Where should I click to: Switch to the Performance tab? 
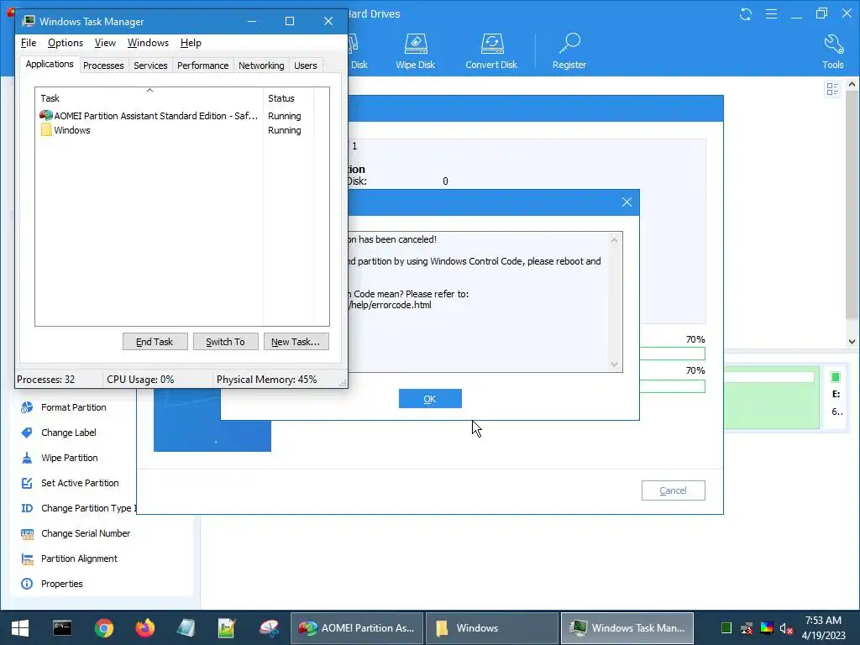pyautogui.click(x=203, y=66)
